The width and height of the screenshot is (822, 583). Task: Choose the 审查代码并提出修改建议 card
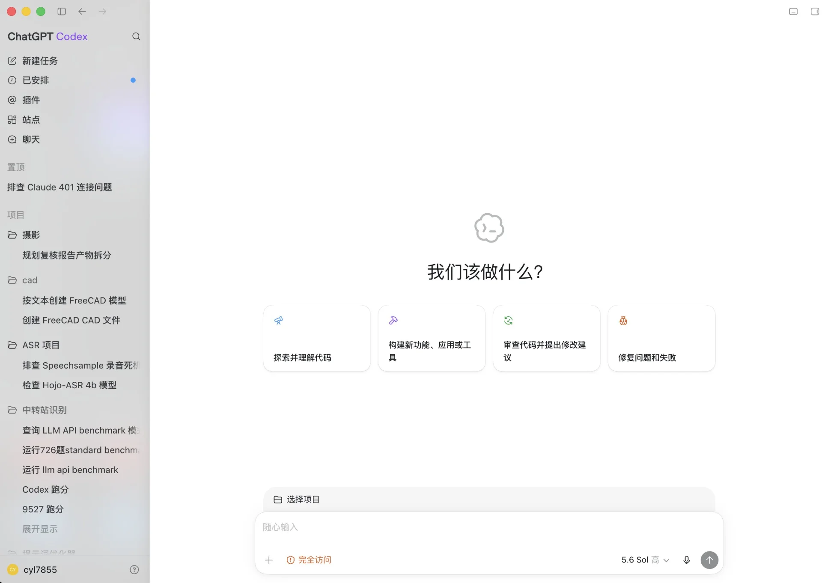(547, 338)
